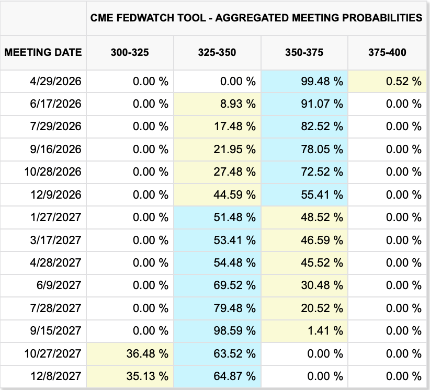The width and height of the screenshot is (430, 390).
Task: Click the Aggregated Meeting Probabilities table title
Action: coord(256,18)
